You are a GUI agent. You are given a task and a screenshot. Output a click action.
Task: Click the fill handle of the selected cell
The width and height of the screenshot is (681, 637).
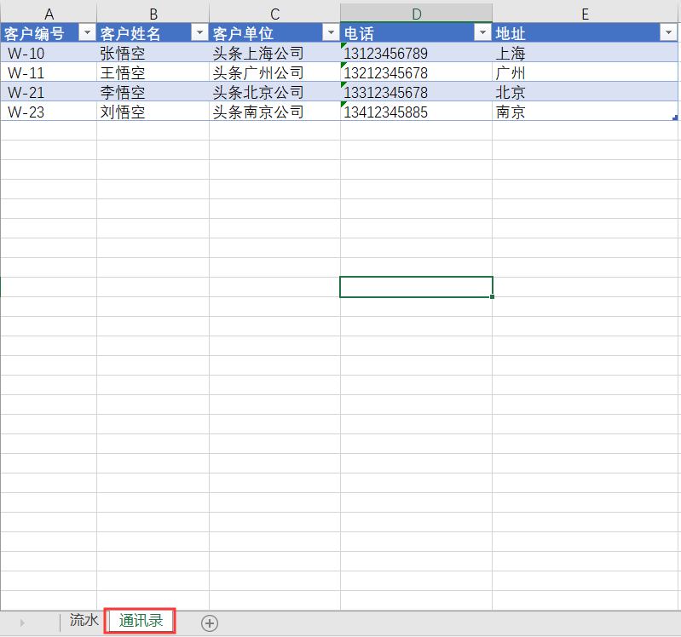pos(492,297)
